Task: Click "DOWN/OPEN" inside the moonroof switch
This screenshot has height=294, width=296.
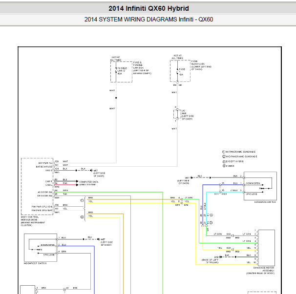Action: click(x=48, y=245)
